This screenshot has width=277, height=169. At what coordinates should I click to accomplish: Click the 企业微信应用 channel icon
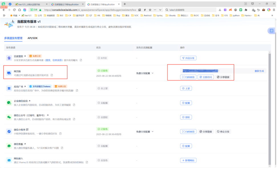point(9,103)
